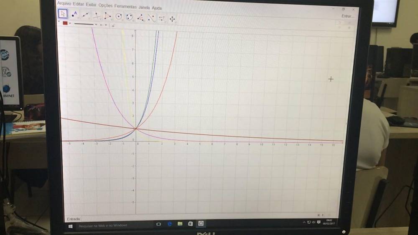Collapse the style bar using left arrow
The image size is (418, 235).
59,21
